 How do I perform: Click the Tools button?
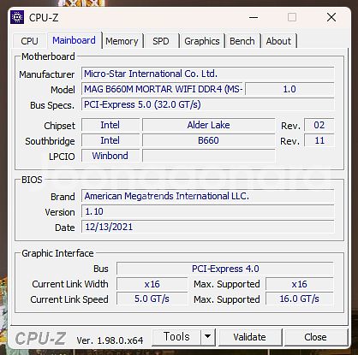click(176, 337)
